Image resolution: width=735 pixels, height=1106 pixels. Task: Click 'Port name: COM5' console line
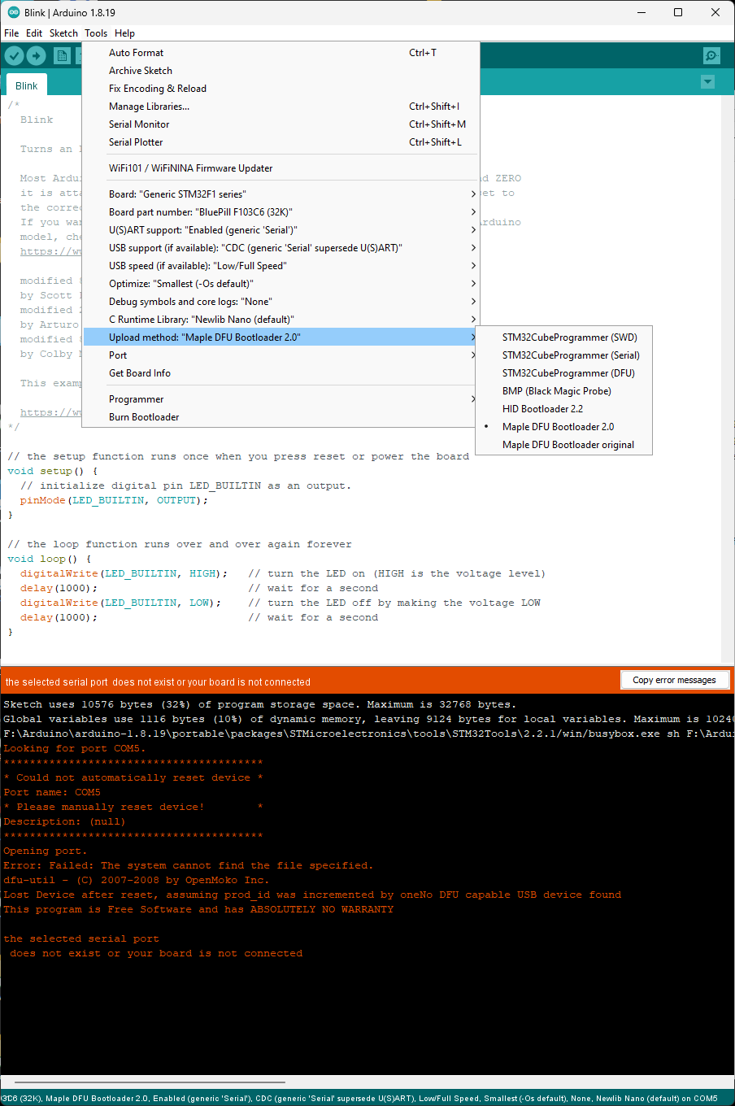click(52, 793)
